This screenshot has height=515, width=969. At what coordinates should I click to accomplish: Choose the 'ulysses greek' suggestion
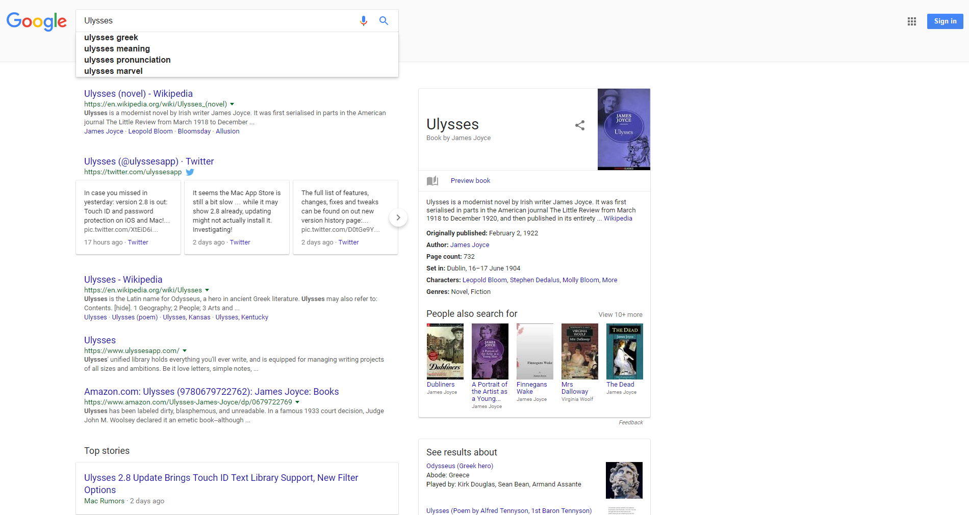click(237, 38)
